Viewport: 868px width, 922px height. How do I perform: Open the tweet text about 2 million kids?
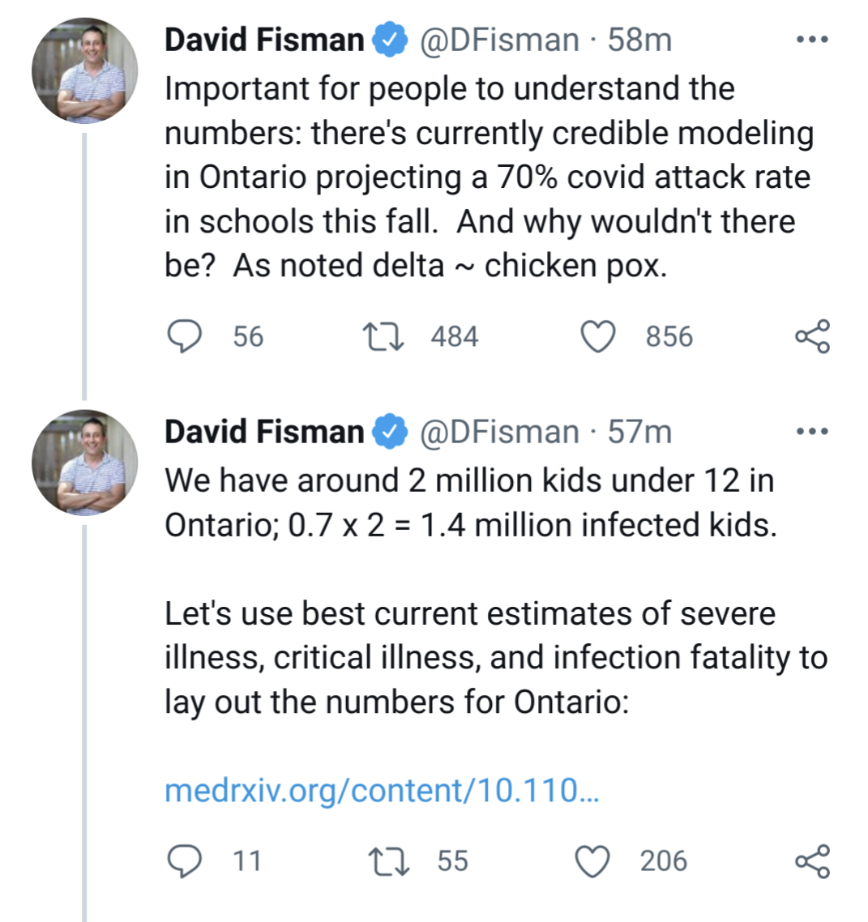(x=470, y=502)
